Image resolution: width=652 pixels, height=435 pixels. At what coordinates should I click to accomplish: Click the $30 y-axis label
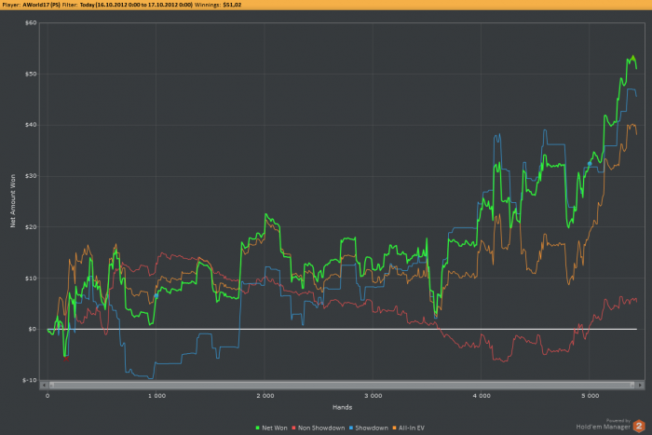31,176
